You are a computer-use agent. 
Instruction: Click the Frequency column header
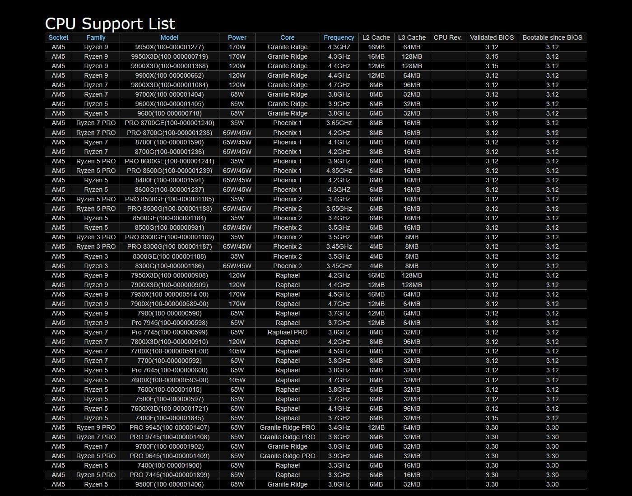pos(339,37)
